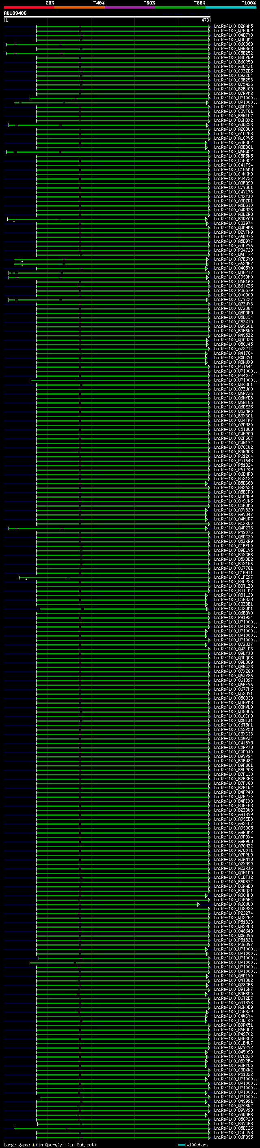Select the UniRef100_B8LVW9 label

click(x=233, y=57)
